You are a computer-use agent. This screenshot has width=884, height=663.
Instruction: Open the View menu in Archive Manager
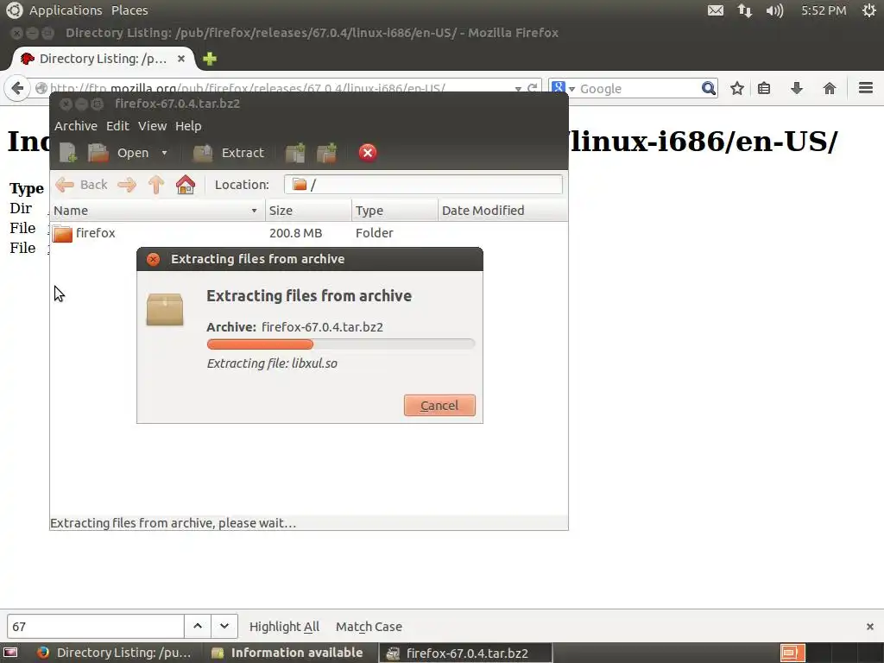[x=152, y=126]
